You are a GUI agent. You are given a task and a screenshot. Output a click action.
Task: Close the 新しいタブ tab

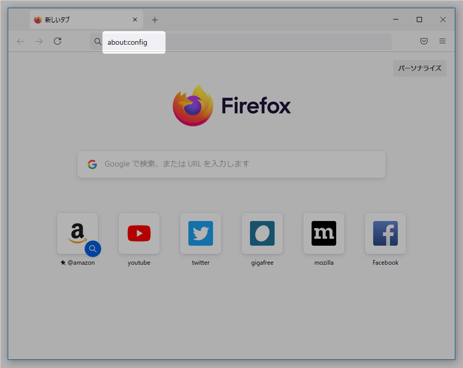pyautogui.click(x=135, y=20)
